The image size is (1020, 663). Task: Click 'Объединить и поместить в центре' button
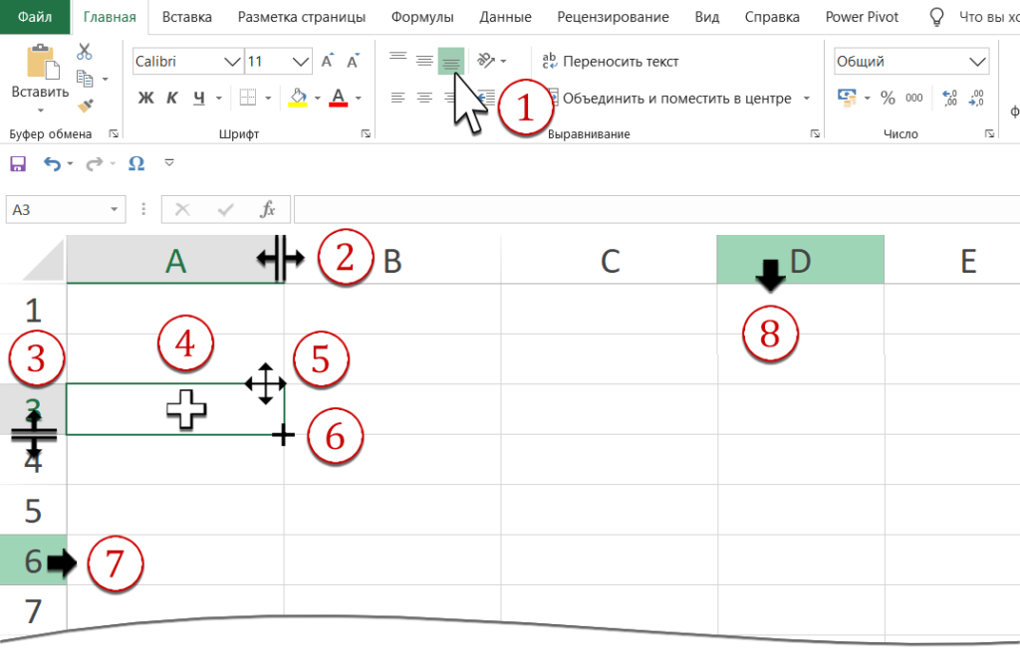pyautogui.click(x=670, y=99)
